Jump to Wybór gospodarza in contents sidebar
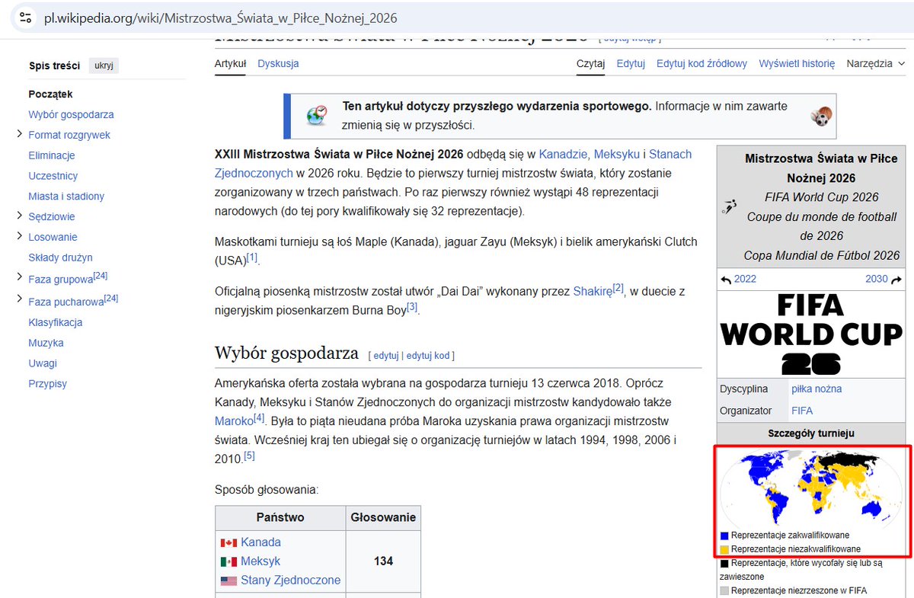 coord(71,115)
